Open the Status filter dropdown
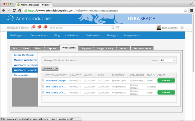This screenshot has width=195, height=121. pos(167,60)
